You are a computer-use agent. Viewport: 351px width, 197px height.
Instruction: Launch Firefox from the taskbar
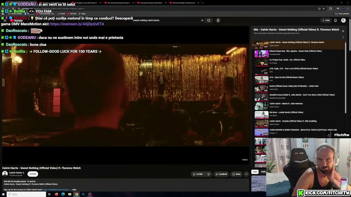[x=56, y=194]
